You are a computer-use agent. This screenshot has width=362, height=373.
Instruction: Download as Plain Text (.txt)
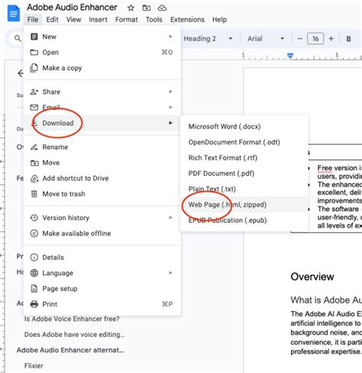[244, 189]
